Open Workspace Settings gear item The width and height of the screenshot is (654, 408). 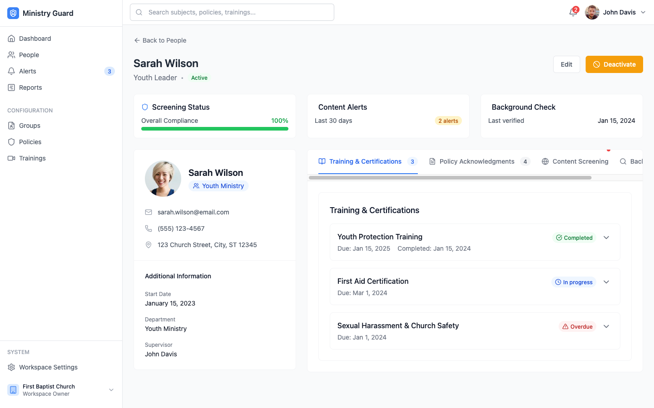click(x=48, y=367)
